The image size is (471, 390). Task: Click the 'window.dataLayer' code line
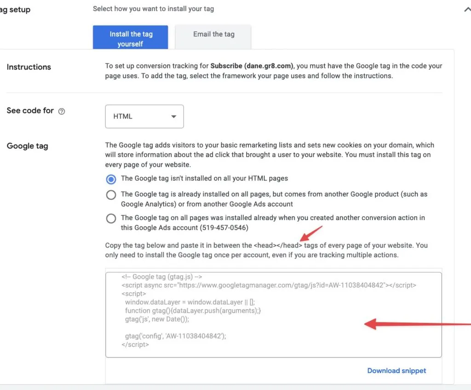click(x=190, y=302)
